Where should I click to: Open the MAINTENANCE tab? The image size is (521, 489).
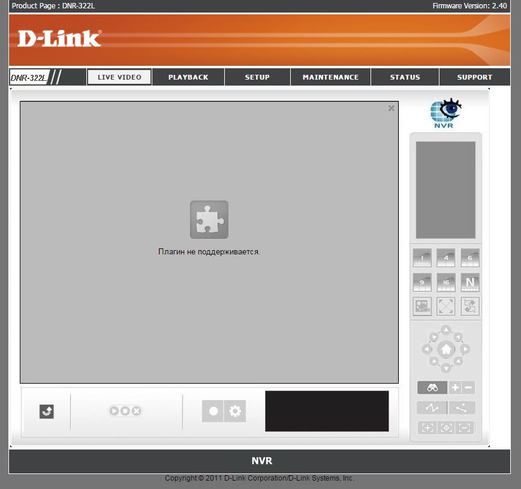[330, 77]
